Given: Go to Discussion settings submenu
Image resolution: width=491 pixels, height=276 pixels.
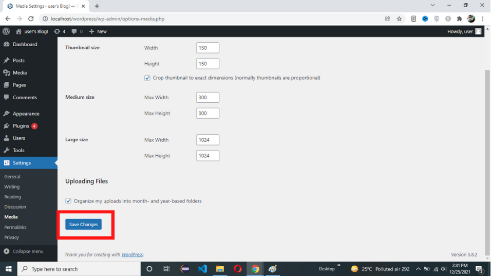Looking at the screenshot, I should [x=15, y=207].
